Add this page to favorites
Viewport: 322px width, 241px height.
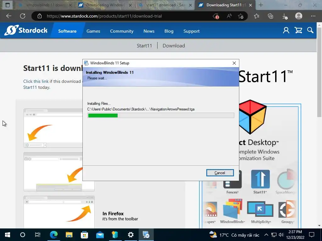point(241,16)
